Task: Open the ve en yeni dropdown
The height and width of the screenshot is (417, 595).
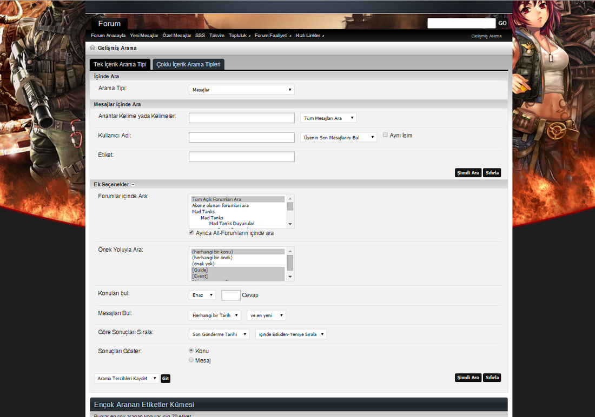Action: point(266,315)
